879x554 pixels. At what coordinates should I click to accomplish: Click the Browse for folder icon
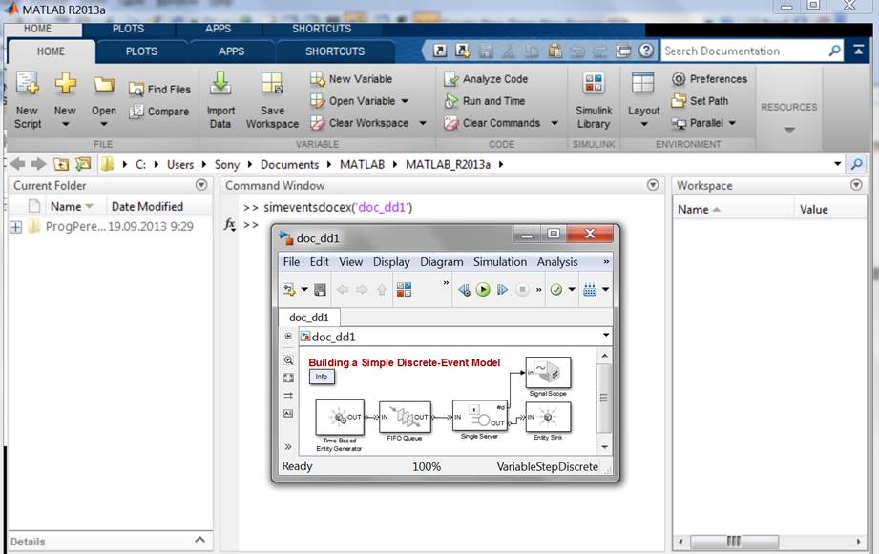(x=83, y=164)
